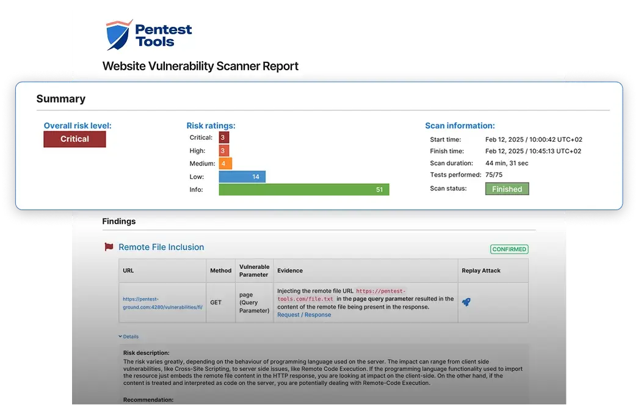Follow the pentest-ground vulnerability URL link
The image size is (638, 405).
(x=162, y=302)
